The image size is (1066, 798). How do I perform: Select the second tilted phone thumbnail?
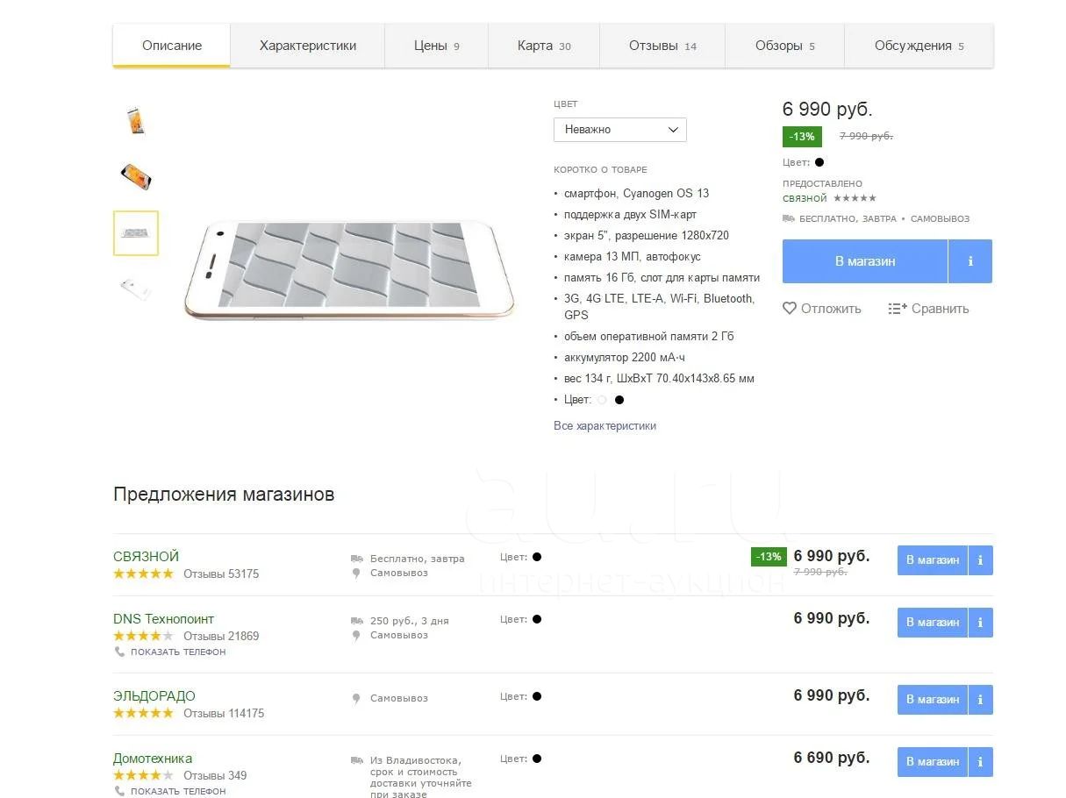coord(135,176)
